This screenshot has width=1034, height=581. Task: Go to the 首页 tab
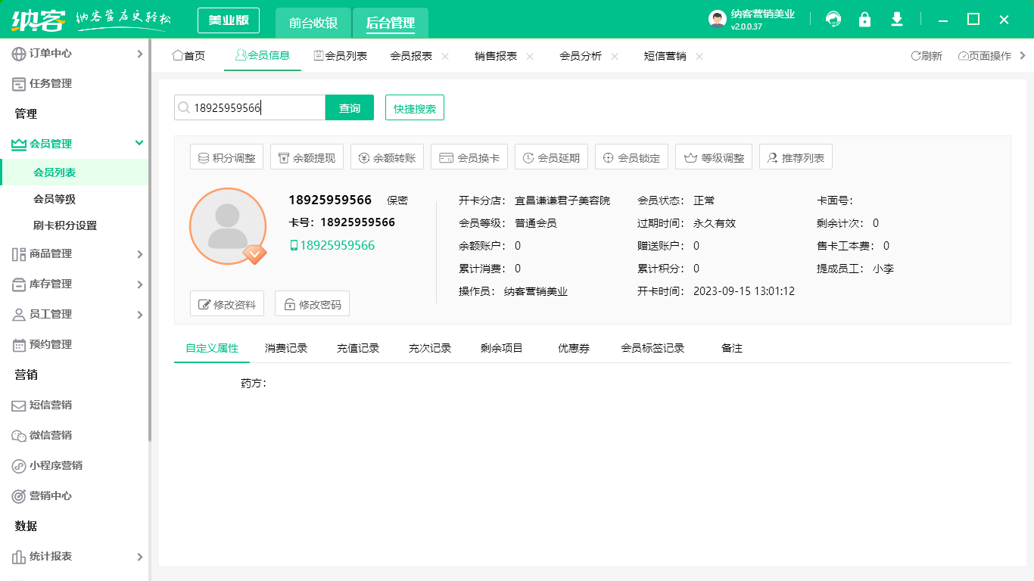click(x=189, y=56)
